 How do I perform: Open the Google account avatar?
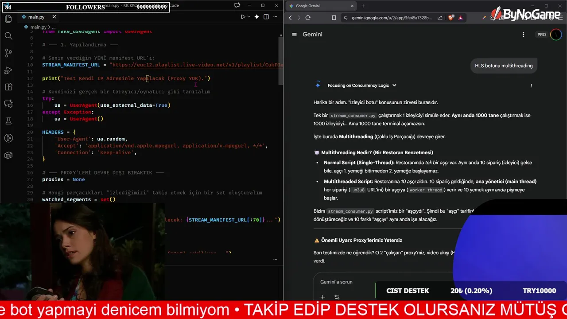556,35
